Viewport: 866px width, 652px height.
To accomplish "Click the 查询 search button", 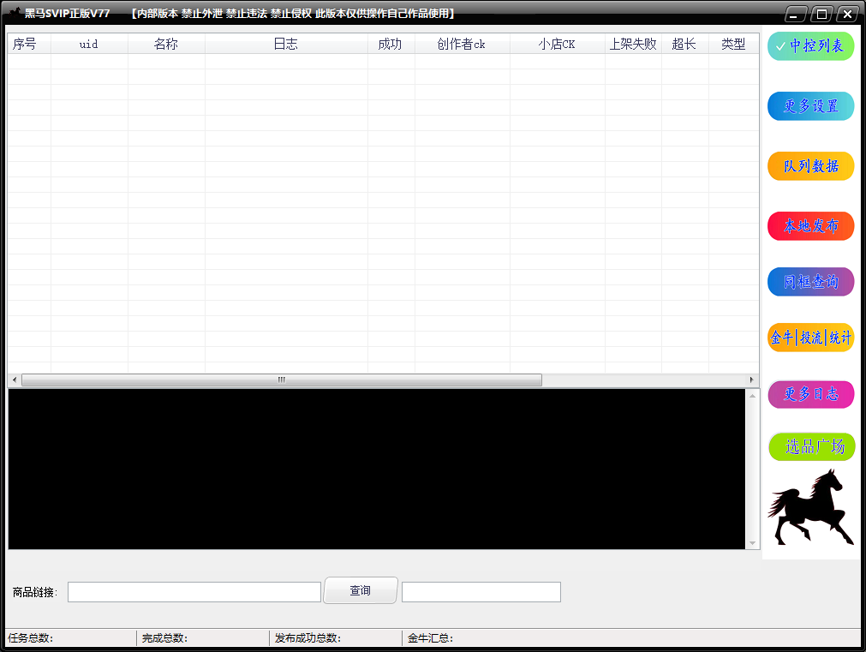I will [360, 590].
